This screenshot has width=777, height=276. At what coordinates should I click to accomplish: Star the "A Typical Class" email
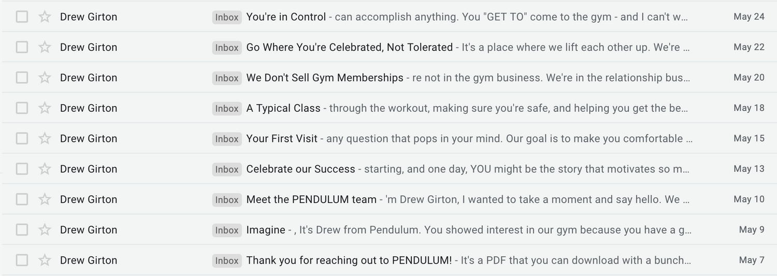(45, 108)
